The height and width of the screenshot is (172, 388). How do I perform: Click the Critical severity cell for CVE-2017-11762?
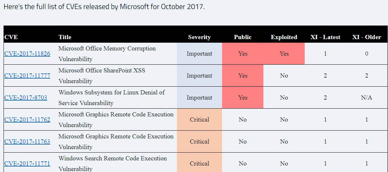pos(199,120)
